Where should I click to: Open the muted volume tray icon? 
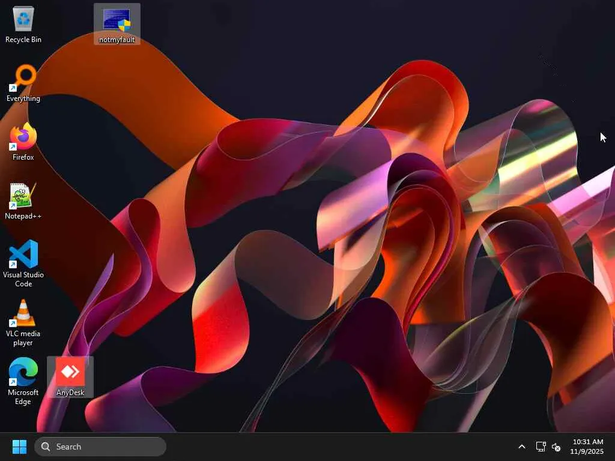(x=556, y=447)
